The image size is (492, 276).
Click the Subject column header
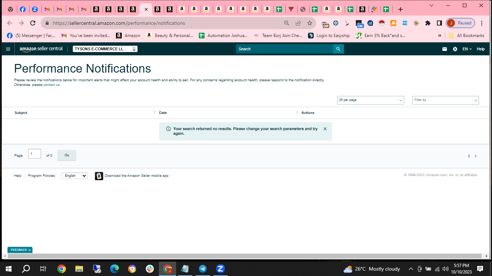[x=21, y=113]
